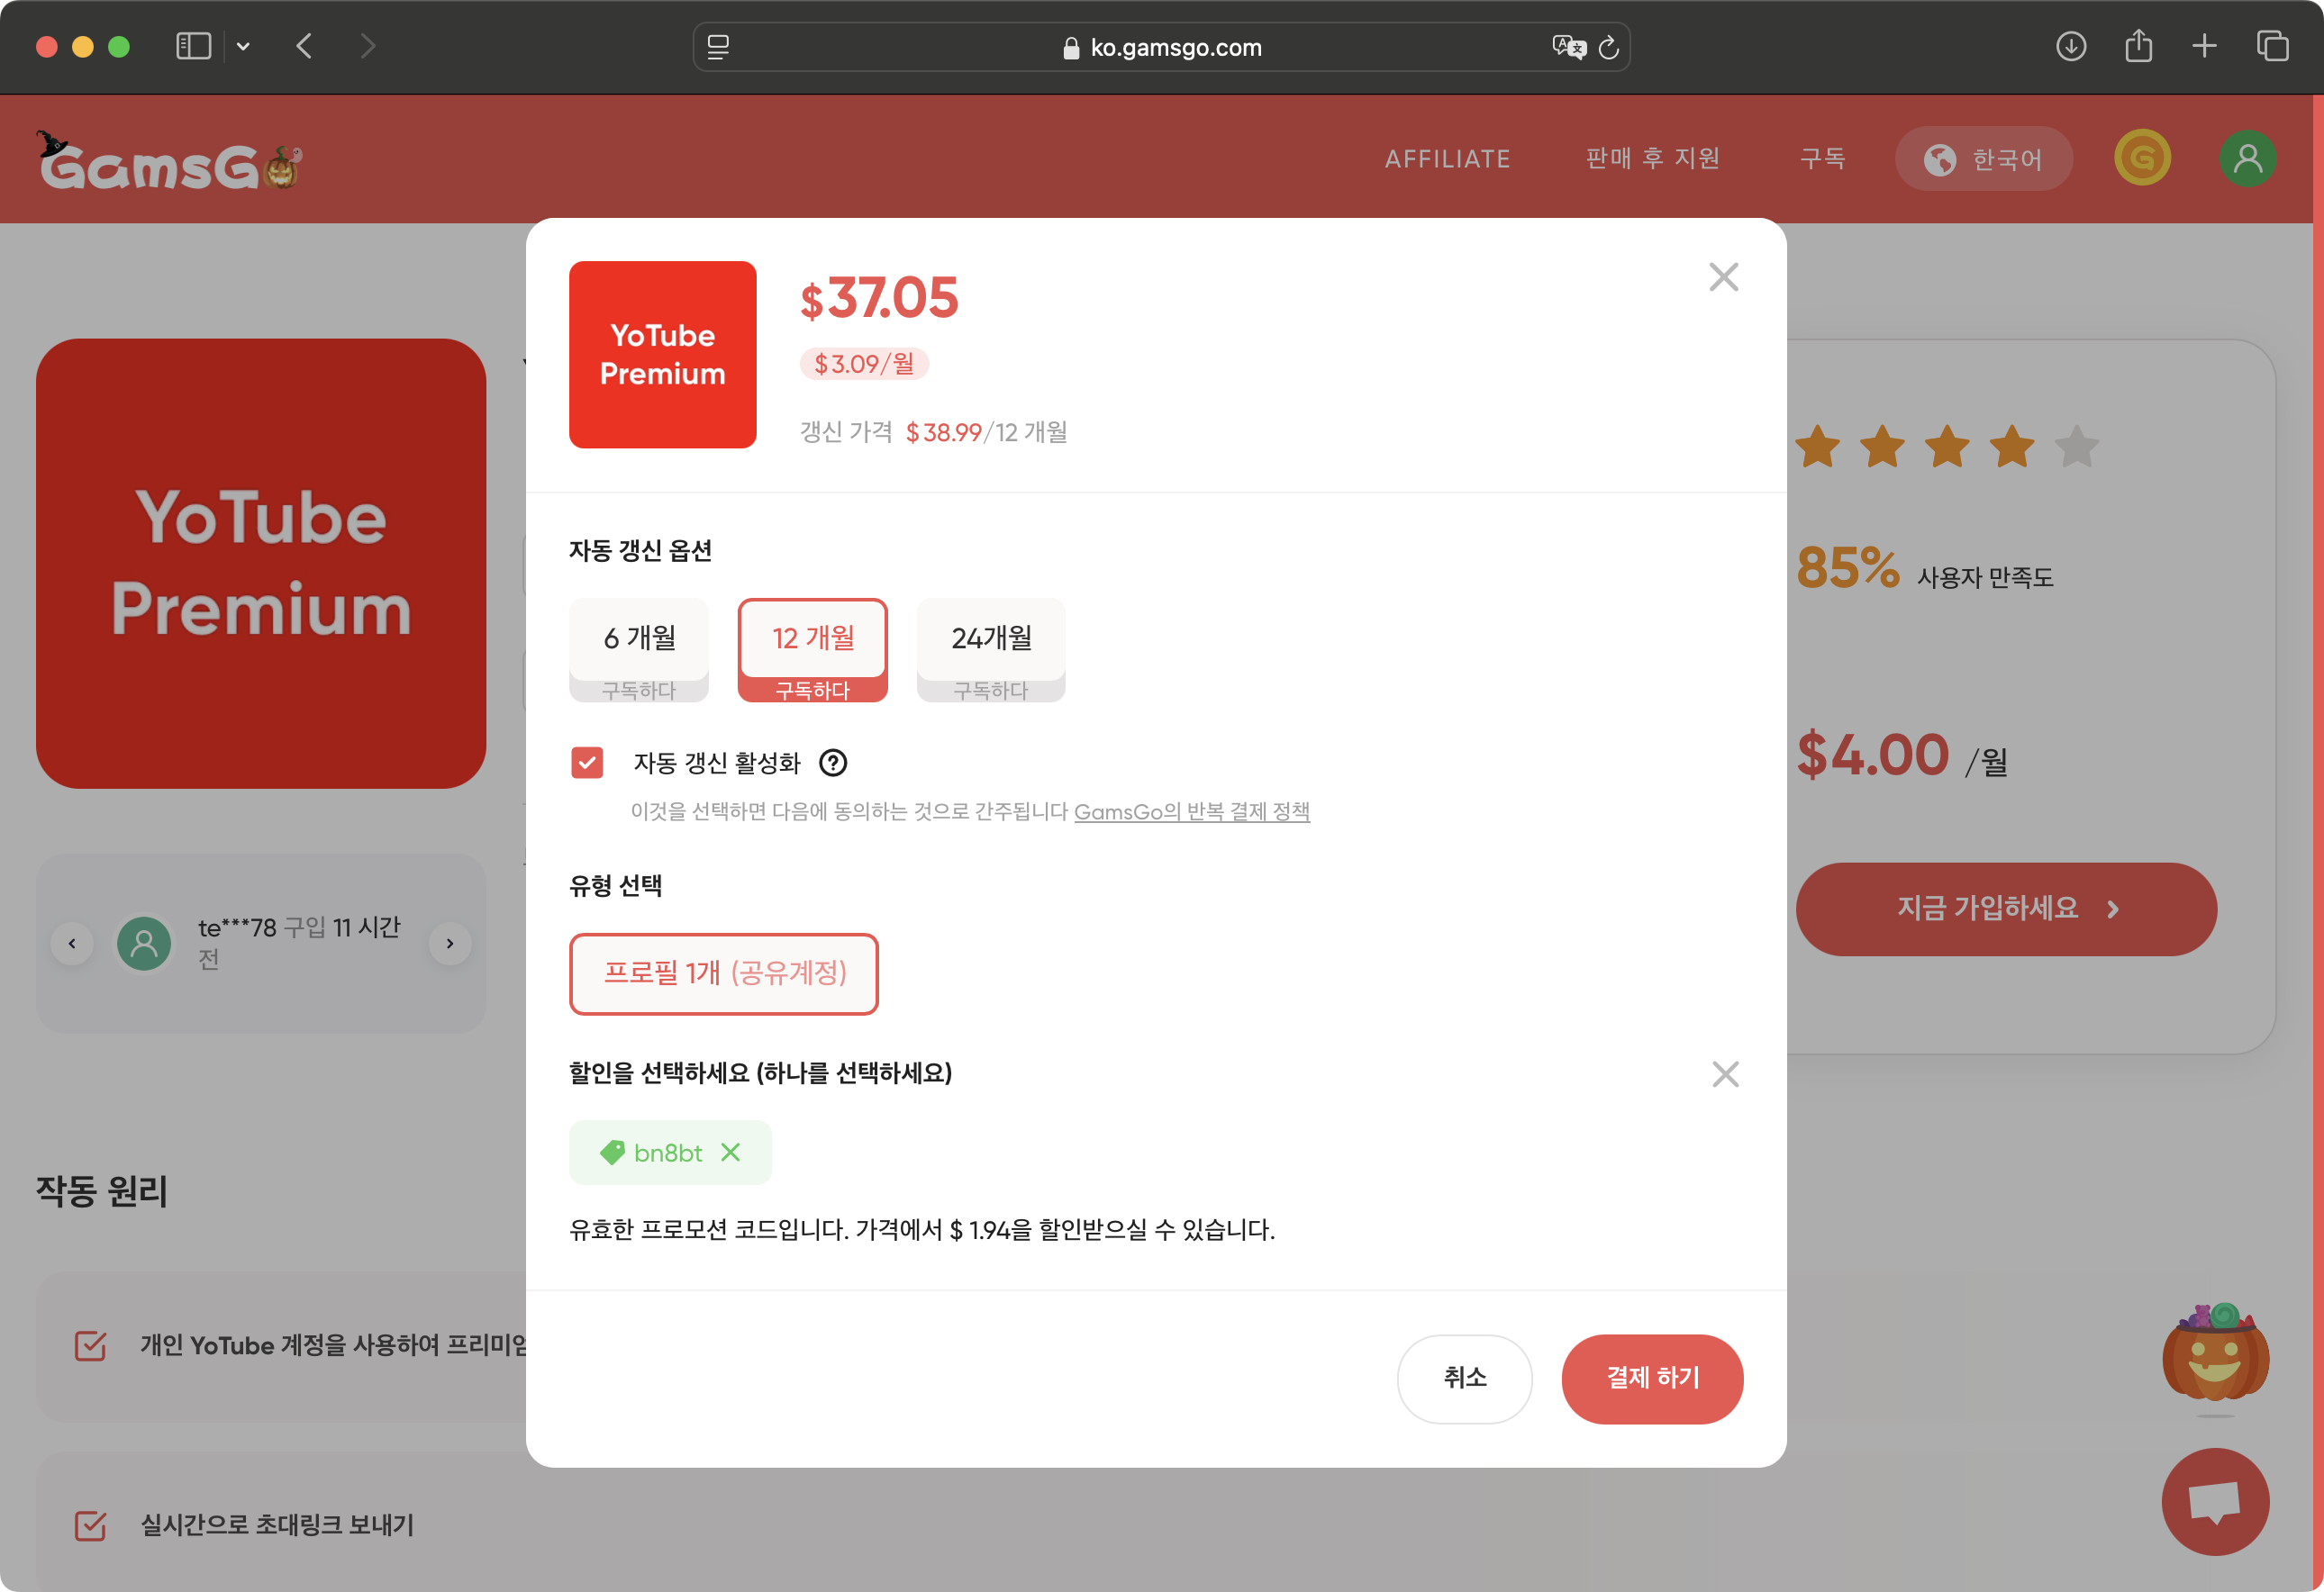Image resolution: width=2324 pixels, height=1592 pixels.
Task: Show next recent purchase notice
Action: click(450, 944)
